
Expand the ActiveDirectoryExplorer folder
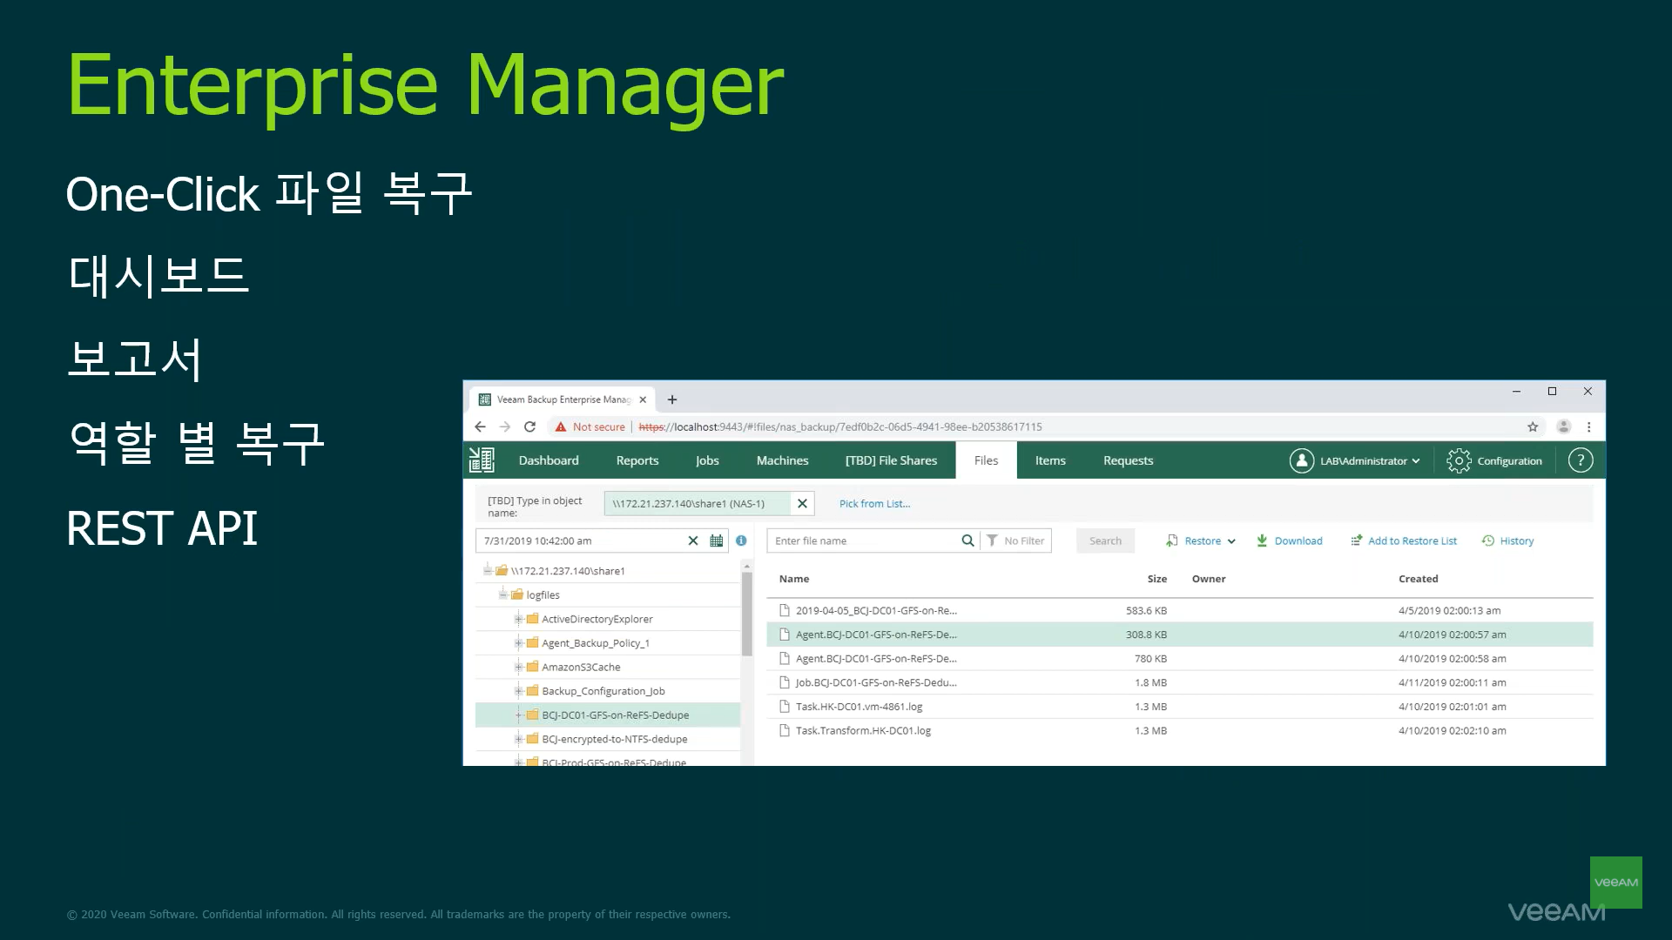[518, 619]
